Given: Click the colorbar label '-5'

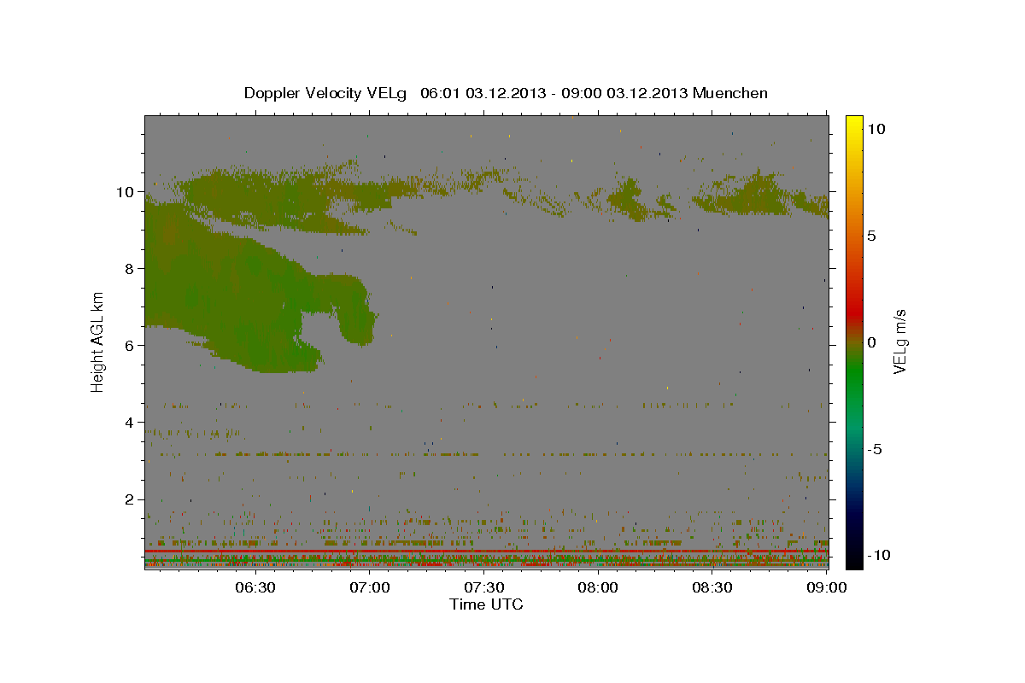Looking at the screenshot, I should 874,449.
